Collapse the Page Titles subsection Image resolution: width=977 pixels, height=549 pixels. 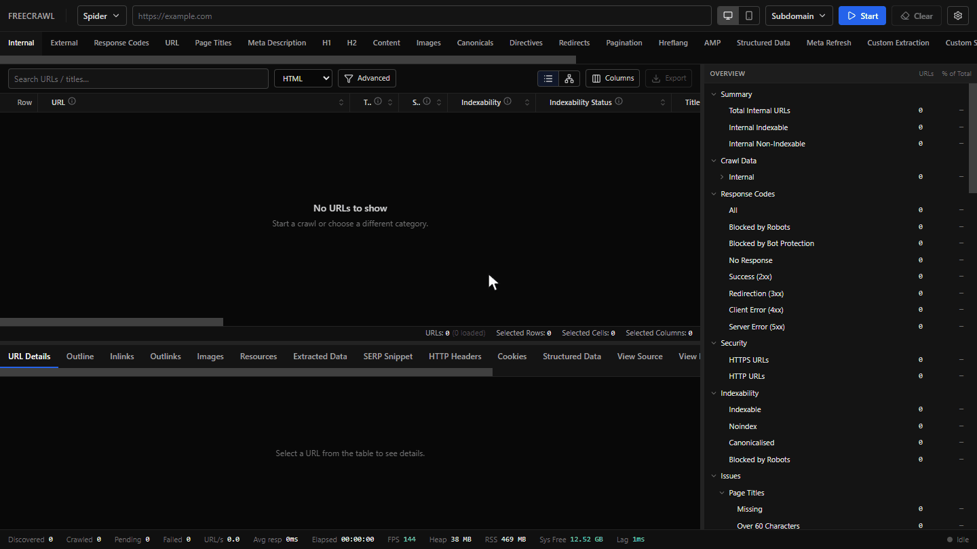[722, 493]
